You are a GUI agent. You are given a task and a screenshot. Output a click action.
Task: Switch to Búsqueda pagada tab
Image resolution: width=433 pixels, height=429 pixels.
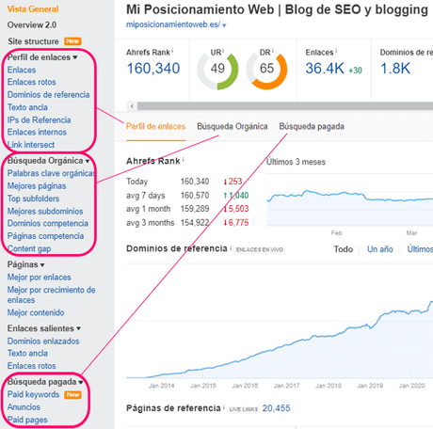coord(312,126)
